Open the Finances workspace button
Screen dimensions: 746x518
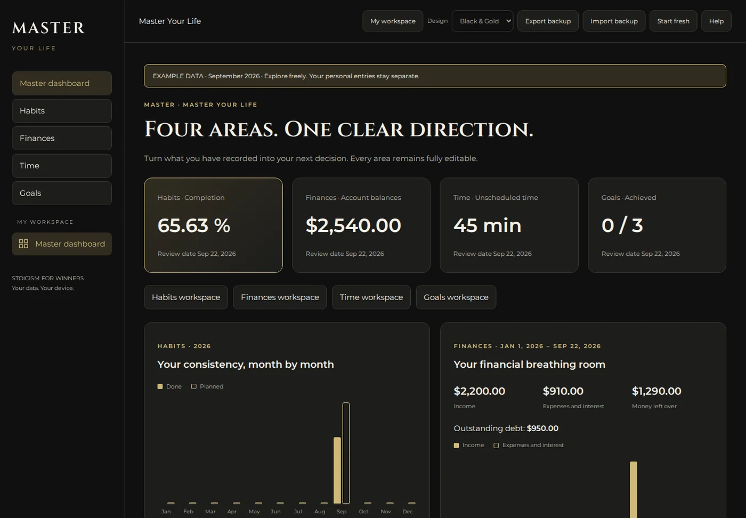[280, 297]
